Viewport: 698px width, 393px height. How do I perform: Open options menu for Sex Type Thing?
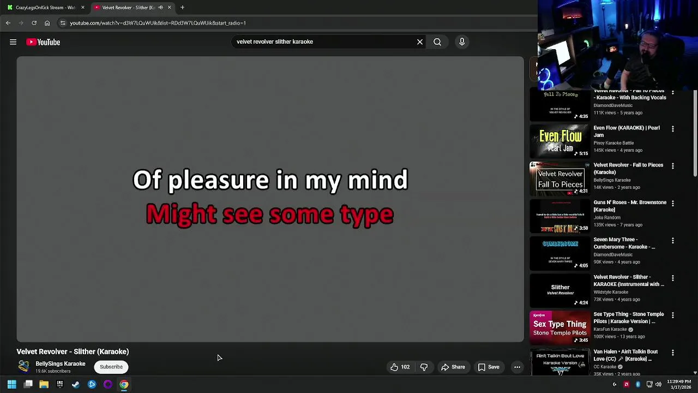pyautogui.click(x=673, y=315)
